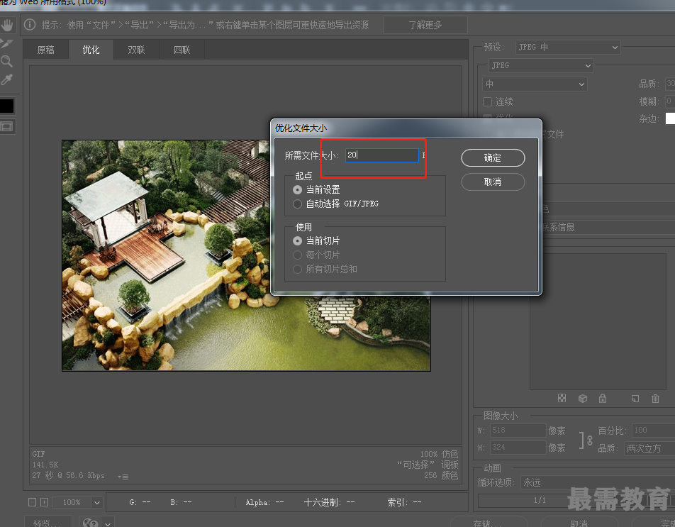
Task: Click the 存储 button
Action: (x=489, y=522)
